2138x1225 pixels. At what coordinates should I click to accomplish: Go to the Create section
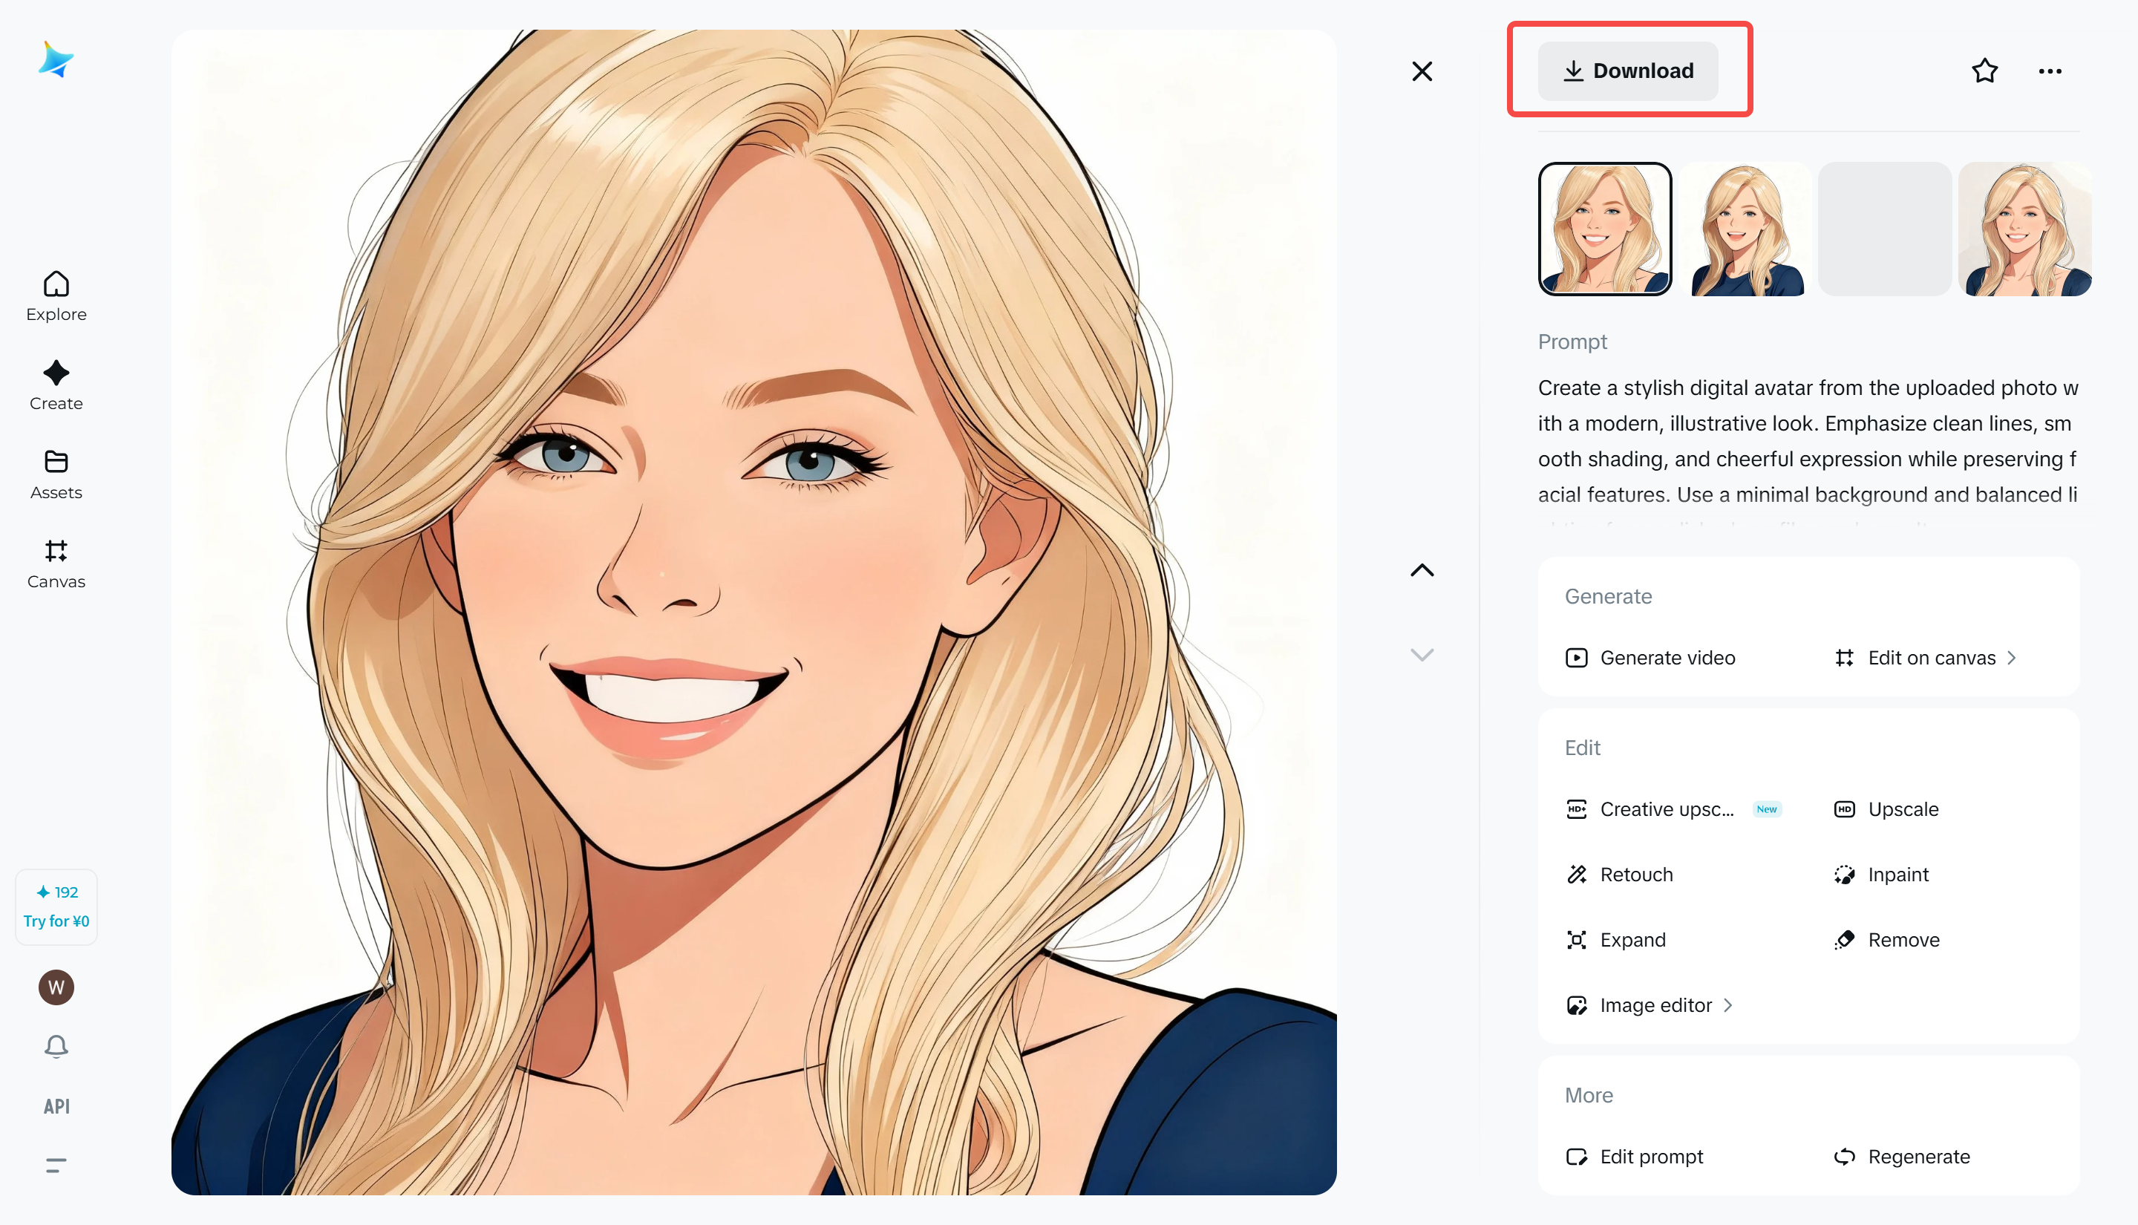pyautogui.click(x=56, y=385)
